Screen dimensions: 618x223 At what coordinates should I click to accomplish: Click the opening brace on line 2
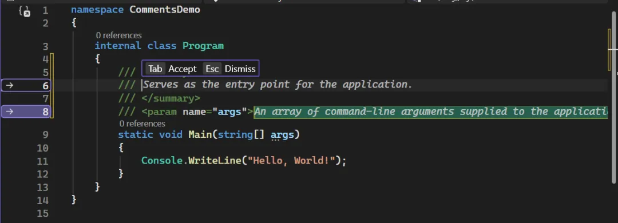pyautogui.click(x=74, y=23)
